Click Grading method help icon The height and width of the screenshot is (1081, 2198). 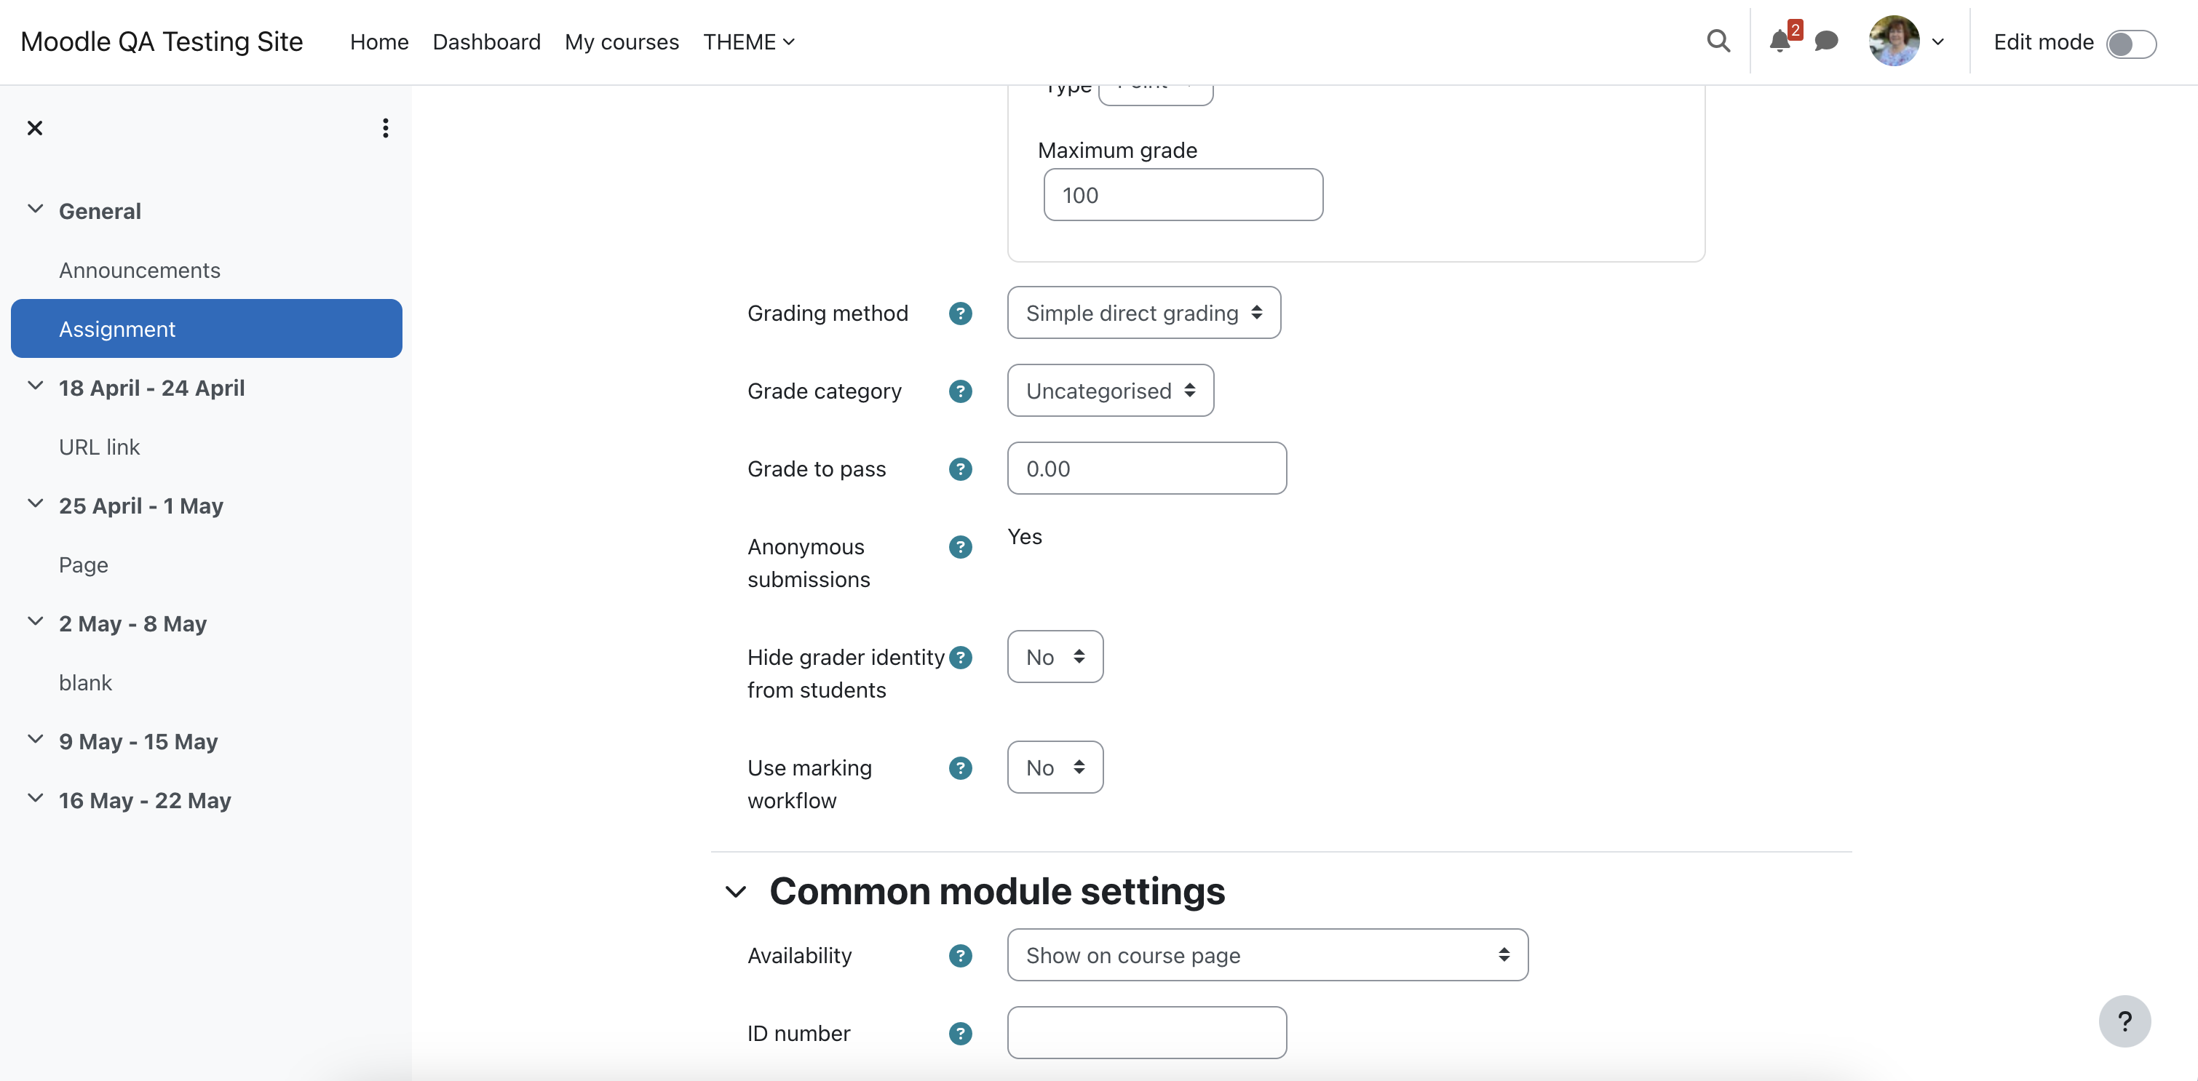point(960,313)
